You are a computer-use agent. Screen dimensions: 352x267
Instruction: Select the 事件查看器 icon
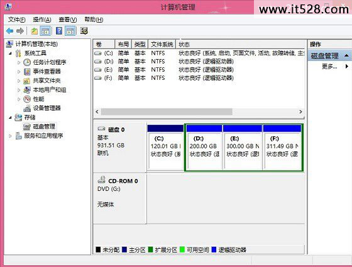(x=27, y=72)
